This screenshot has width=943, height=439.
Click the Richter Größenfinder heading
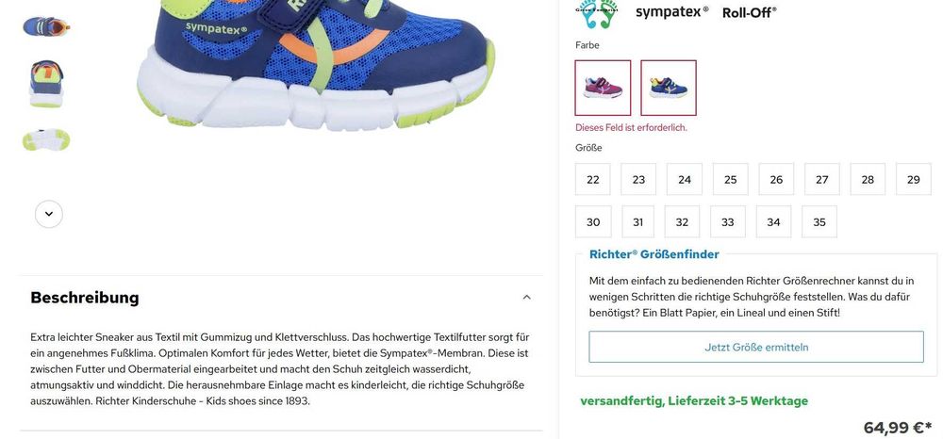(653, 254)
